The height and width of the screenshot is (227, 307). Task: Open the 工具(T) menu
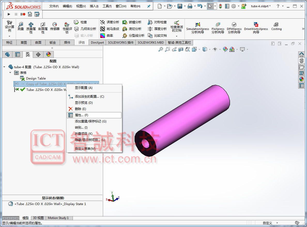pyautogui.click(x=107, y=6)
